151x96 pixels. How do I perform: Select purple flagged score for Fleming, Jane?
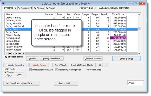118,38
